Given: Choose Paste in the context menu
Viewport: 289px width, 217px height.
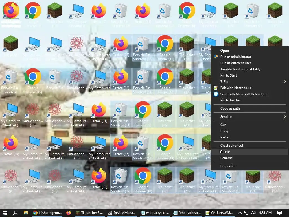Looking at the screenshot, I should (250, 137).
